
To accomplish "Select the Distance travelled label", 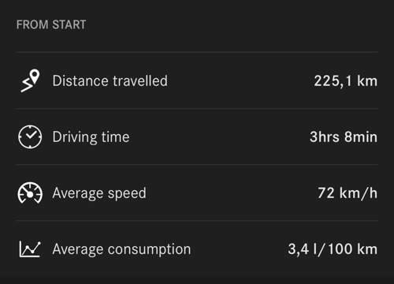I will (x=110, y=80).
